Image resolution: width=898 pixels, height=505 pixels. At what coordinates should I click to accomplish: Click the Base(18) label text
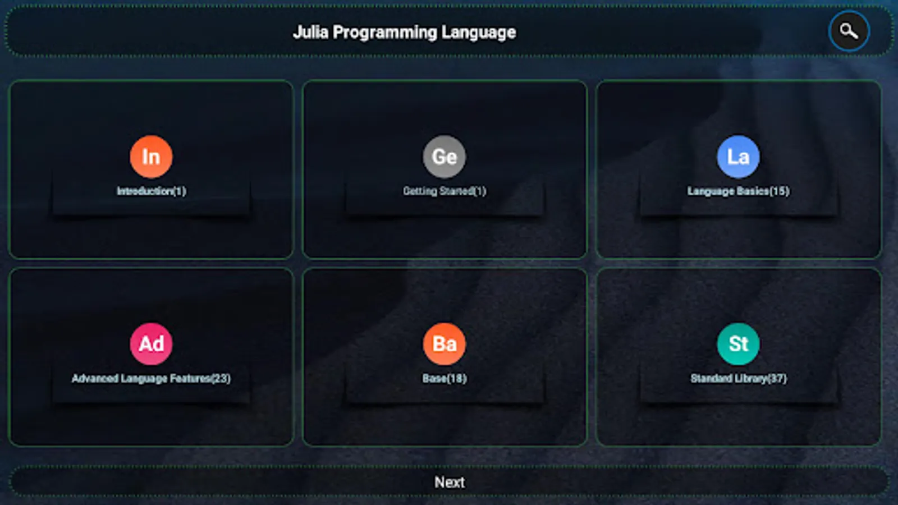click(x=444, y=378)
